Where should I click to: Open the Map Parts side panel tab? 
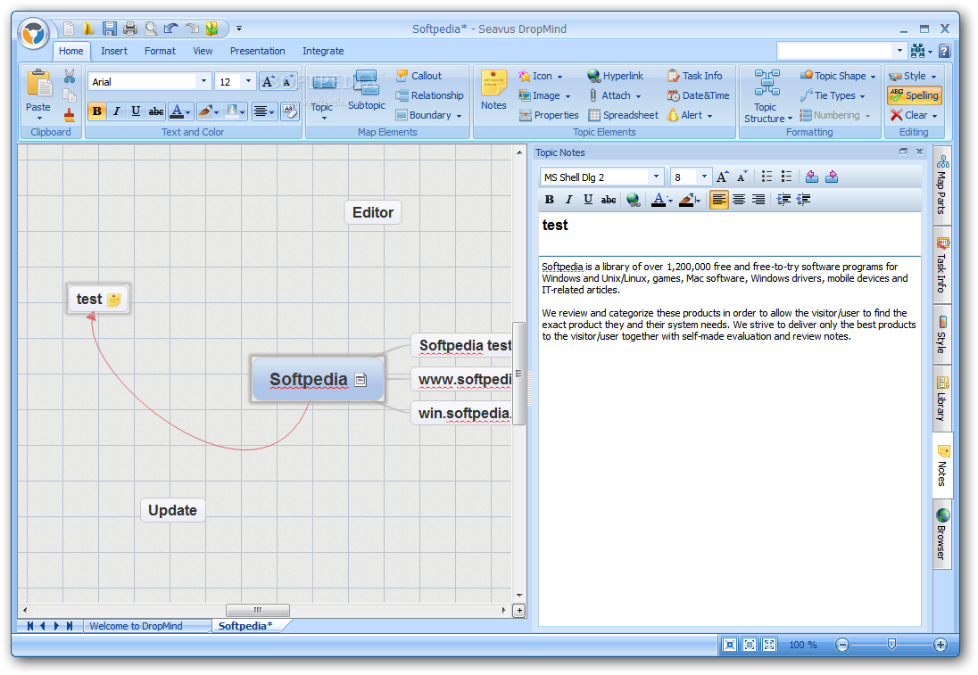(x=941, y=185)
